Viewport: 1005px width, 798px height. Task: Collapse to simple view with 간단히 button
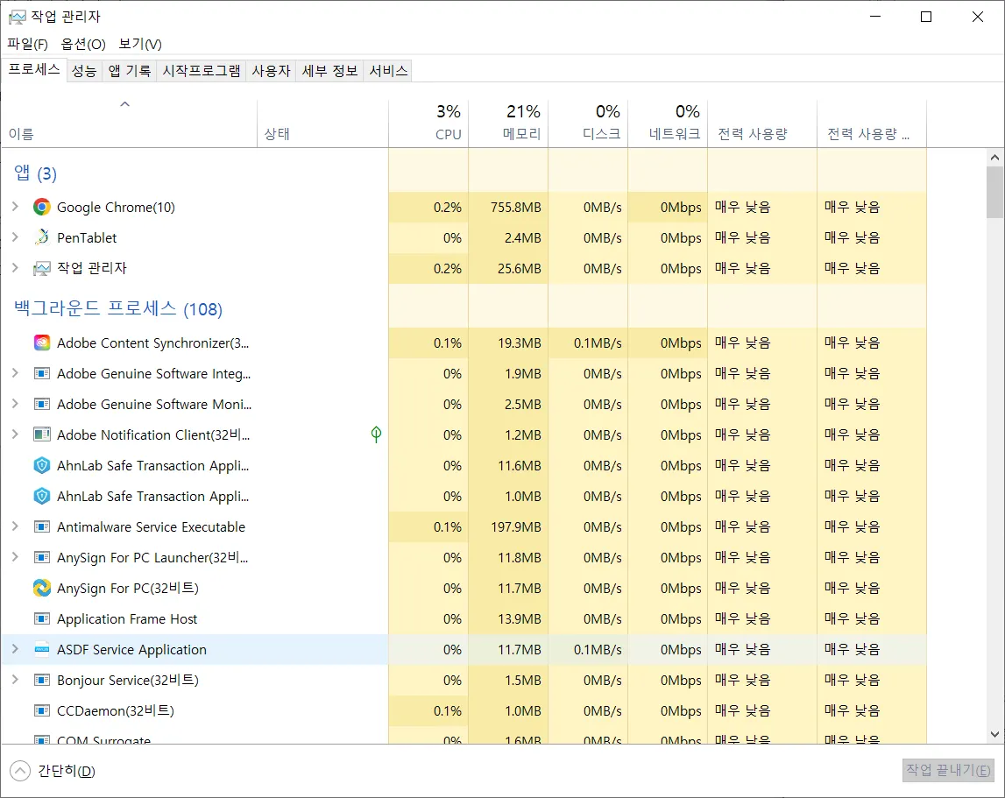[x=53, y=771]
